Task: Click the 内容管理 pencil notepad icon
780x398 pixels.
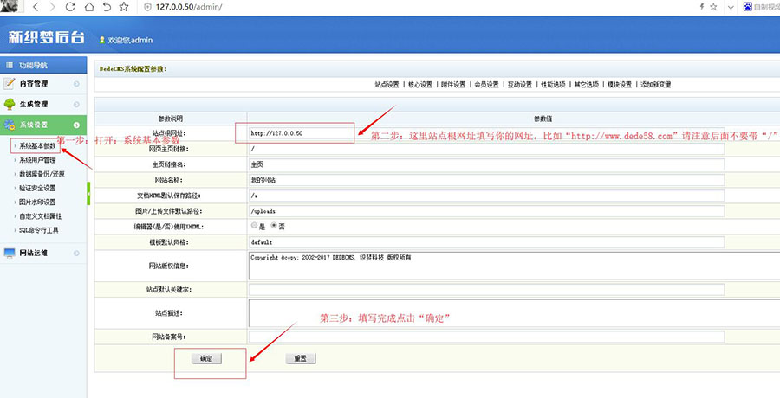Action: (x=10, y=83)
